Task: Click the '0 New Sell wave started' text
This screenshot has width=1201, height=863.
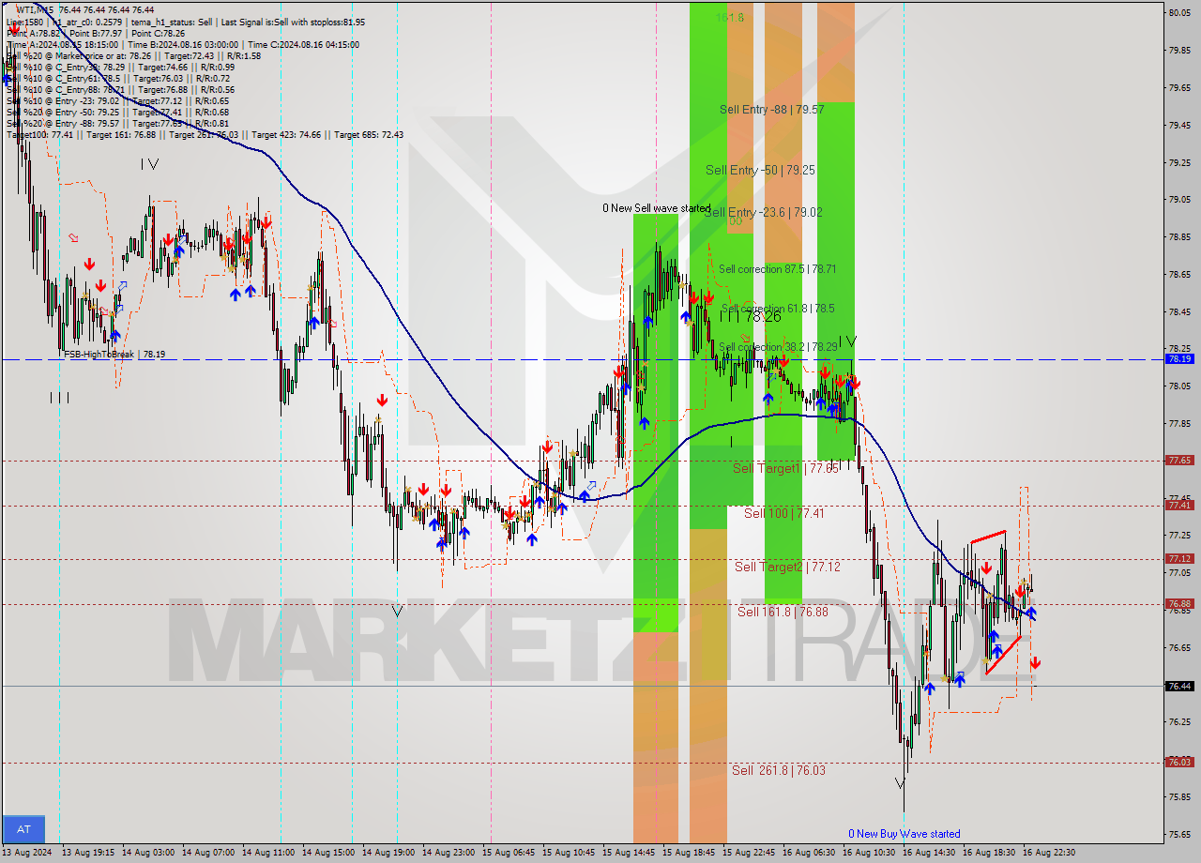Action: click(x=657, y=208)
